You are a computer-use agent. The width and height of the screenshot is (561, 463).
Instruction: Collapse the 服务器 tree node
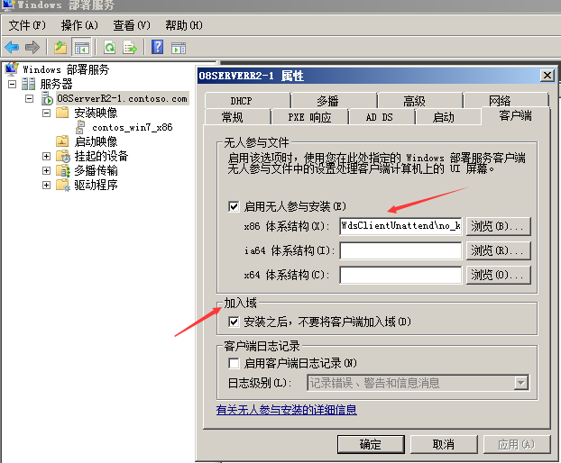click(12, 84)
